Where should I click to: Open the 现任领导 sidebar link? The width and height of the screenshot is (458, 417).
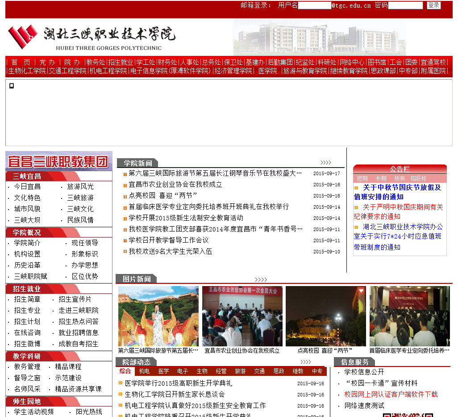point(85,243)
